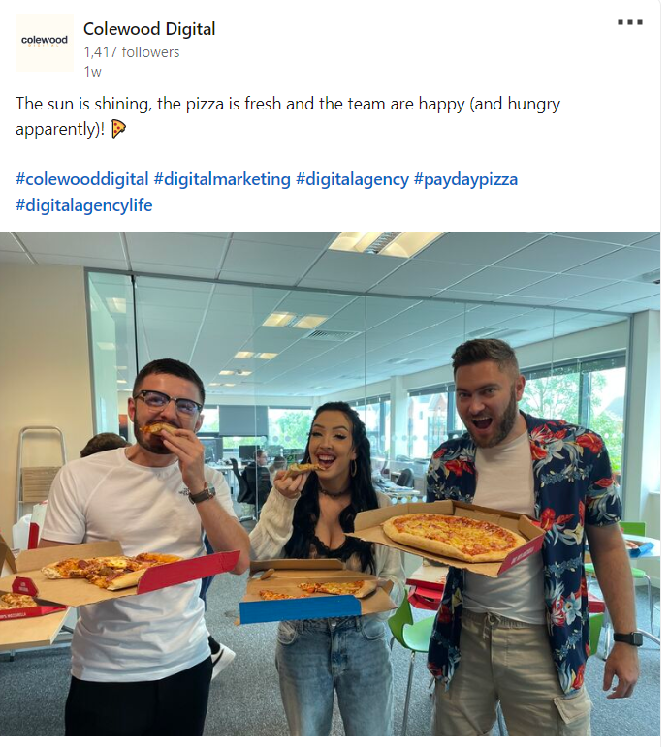
Task: Click the stepladder in the photo
Action: coord(40,472)
